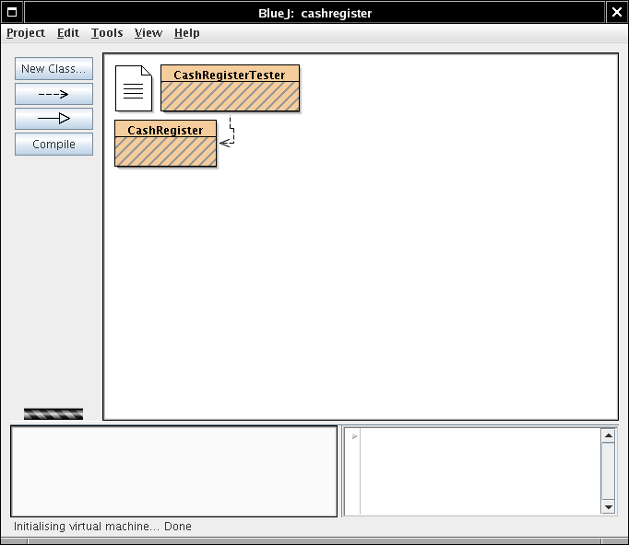Select the CashRegisterTester class box
This screenshot has height=545, width=629.
click(x=230, y=88)
